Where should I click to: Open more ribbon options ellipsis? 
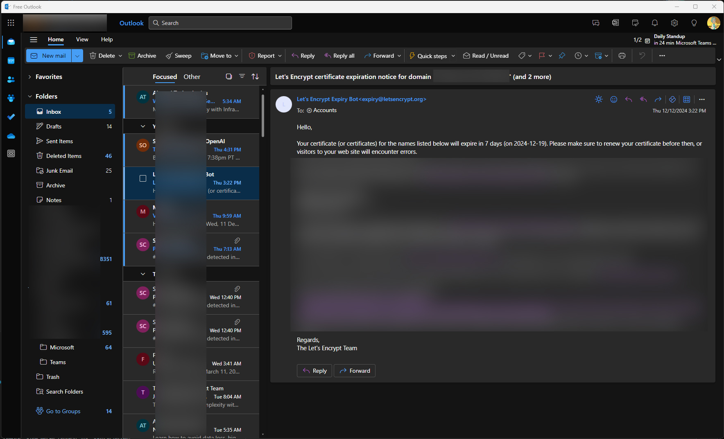click(x=662, y=56)
